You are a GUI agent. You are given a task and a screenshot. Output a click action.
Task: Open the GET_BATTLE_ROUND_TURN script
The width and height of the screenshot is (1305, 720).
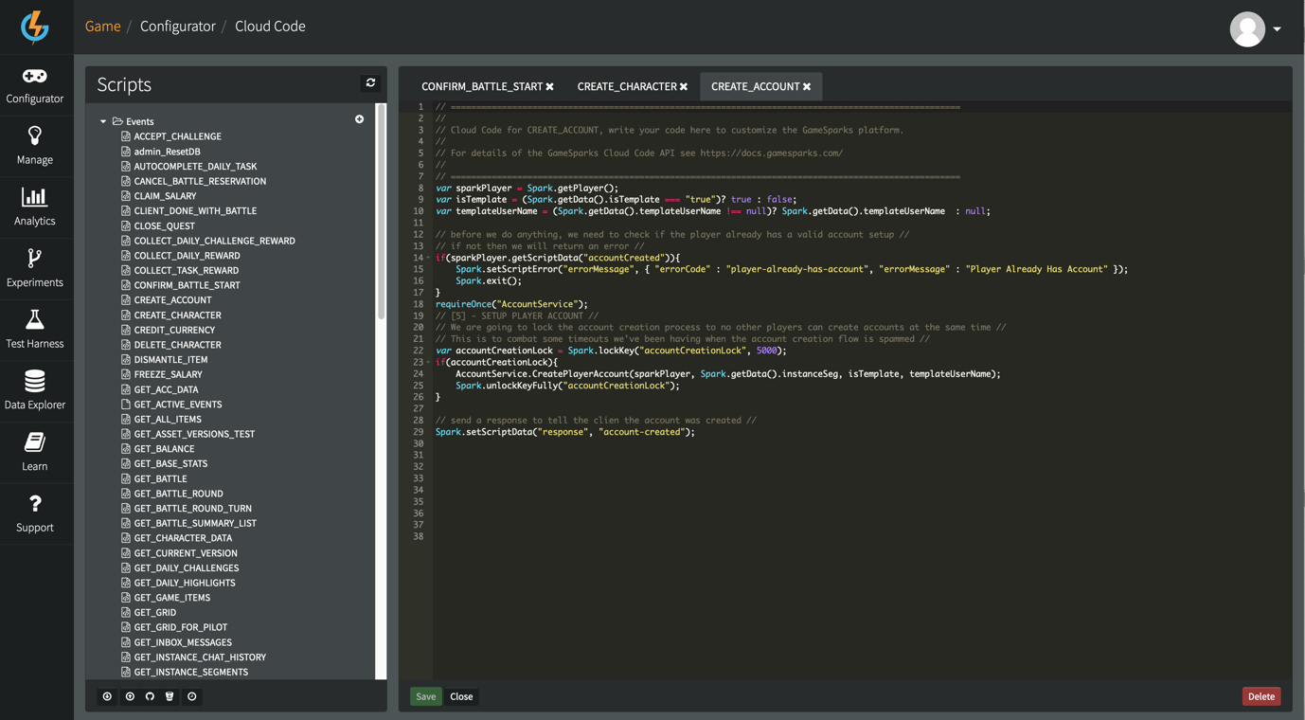(192, 508)
